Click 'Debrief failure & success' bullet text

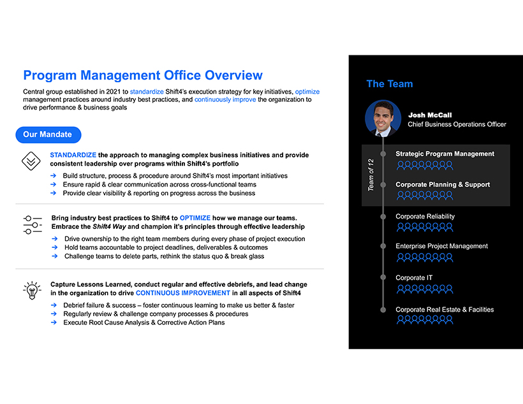click(179, 305)
